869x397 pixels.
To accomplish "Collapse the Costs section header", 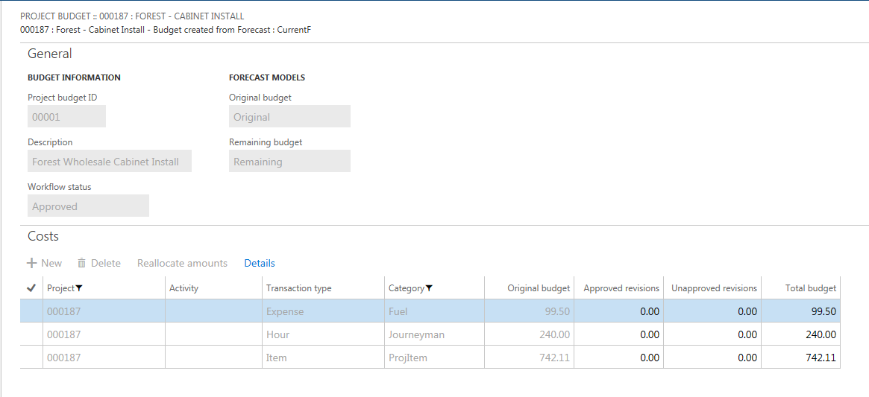I will (43, 236).
